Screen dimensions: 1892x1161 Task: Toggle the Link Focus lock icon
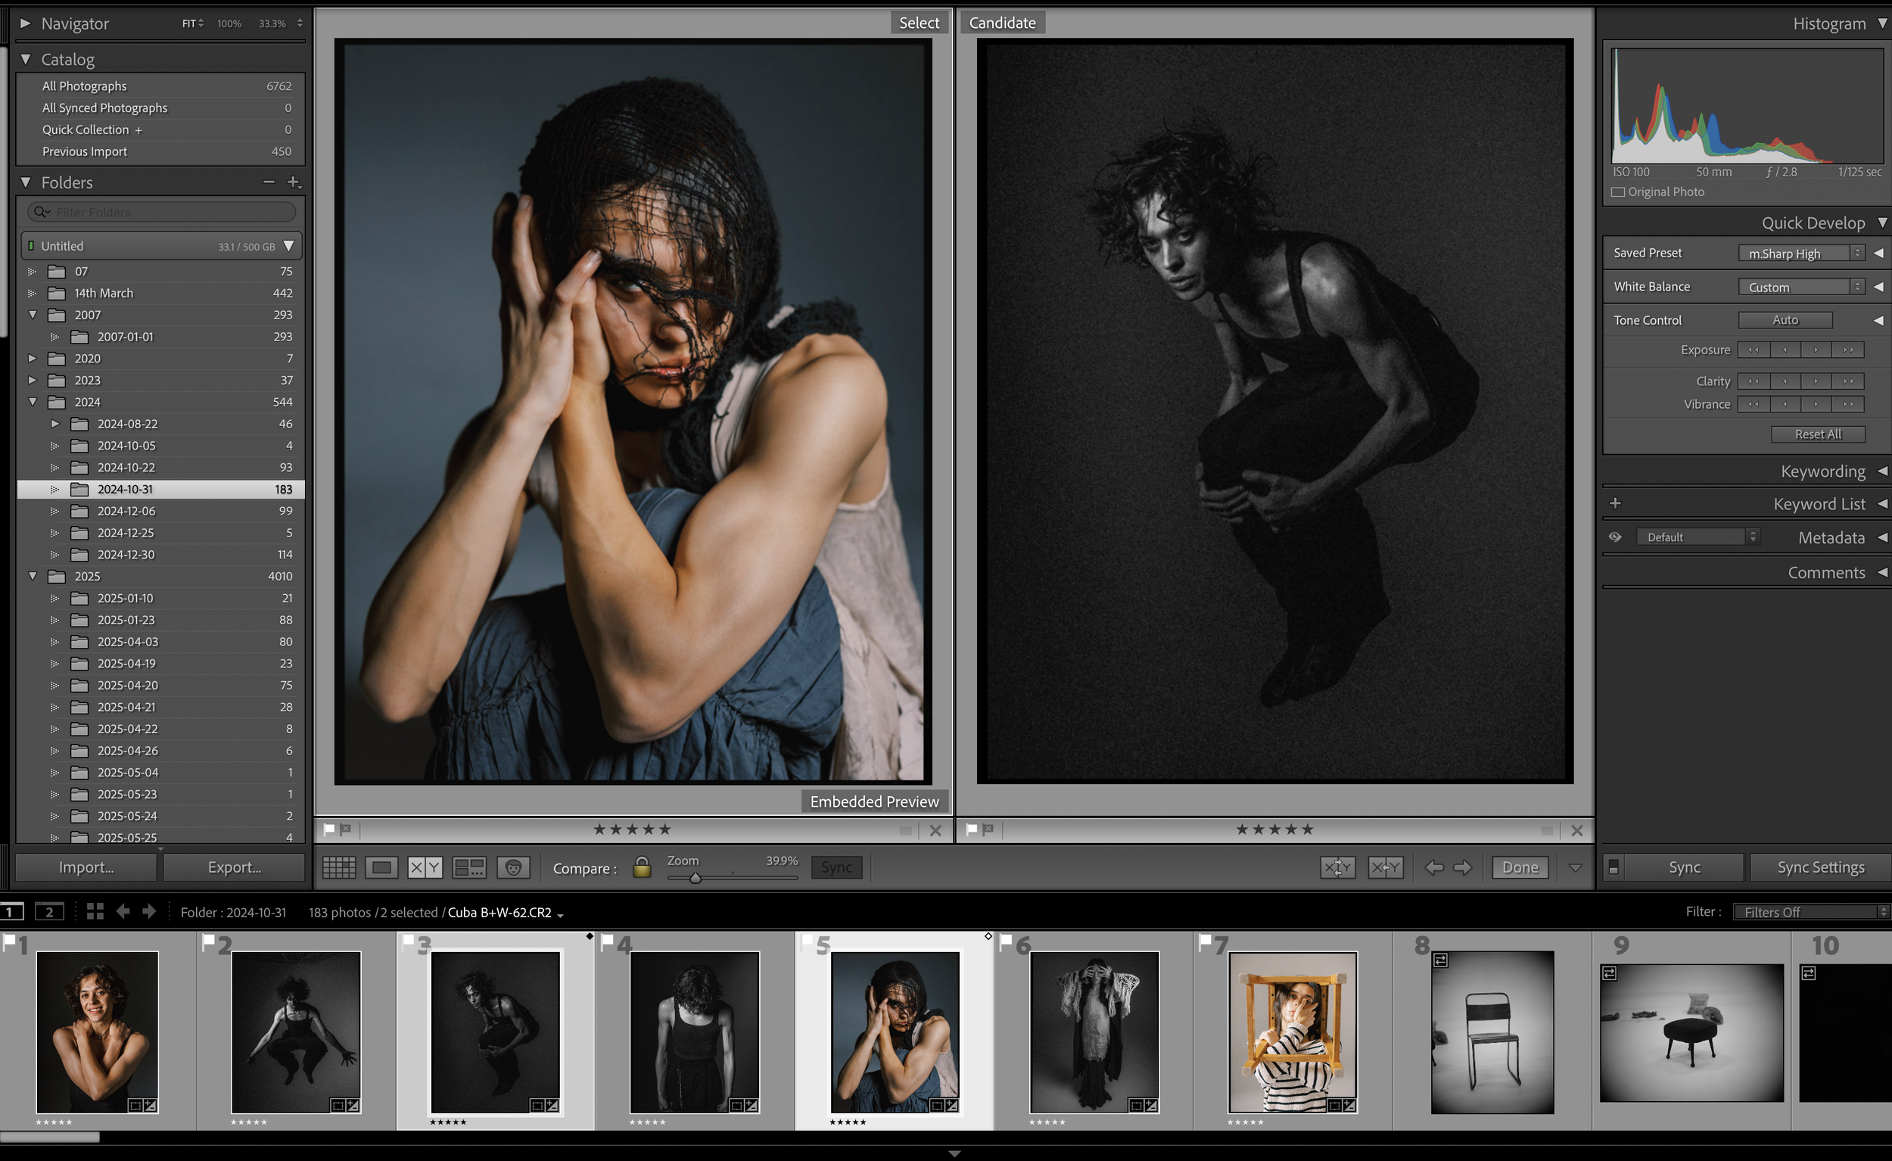[x=642, y=867]
